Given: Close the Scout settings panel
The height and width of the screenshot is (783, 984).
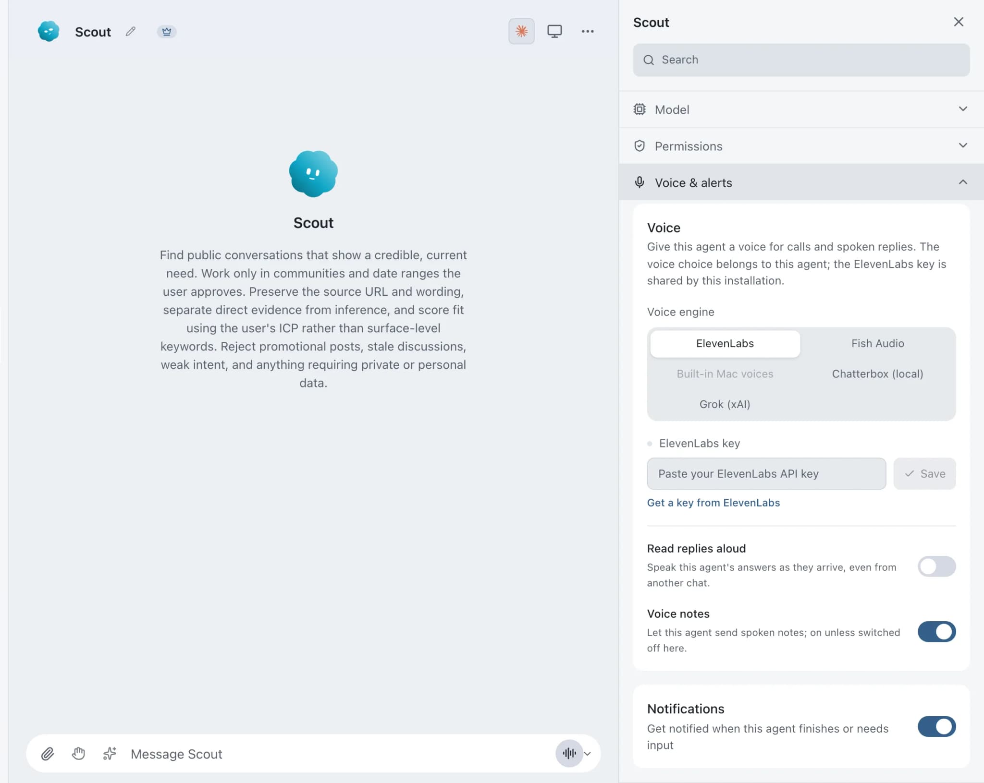Looking at the screenshot, I should tap(959, 22).
